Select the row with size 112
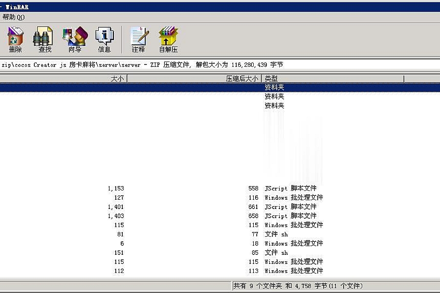 [220, 271]
